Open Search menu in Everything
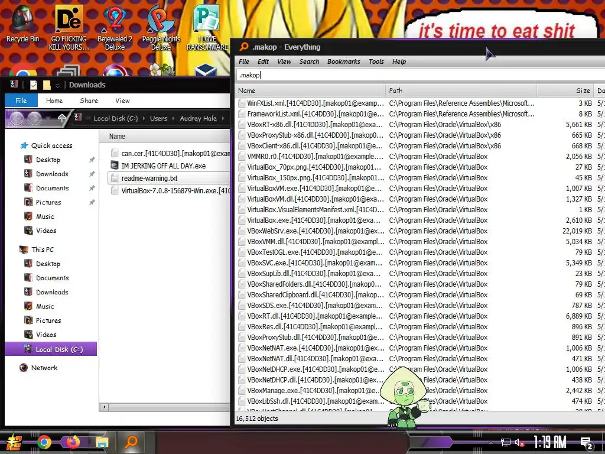 [x=309, y=61]
